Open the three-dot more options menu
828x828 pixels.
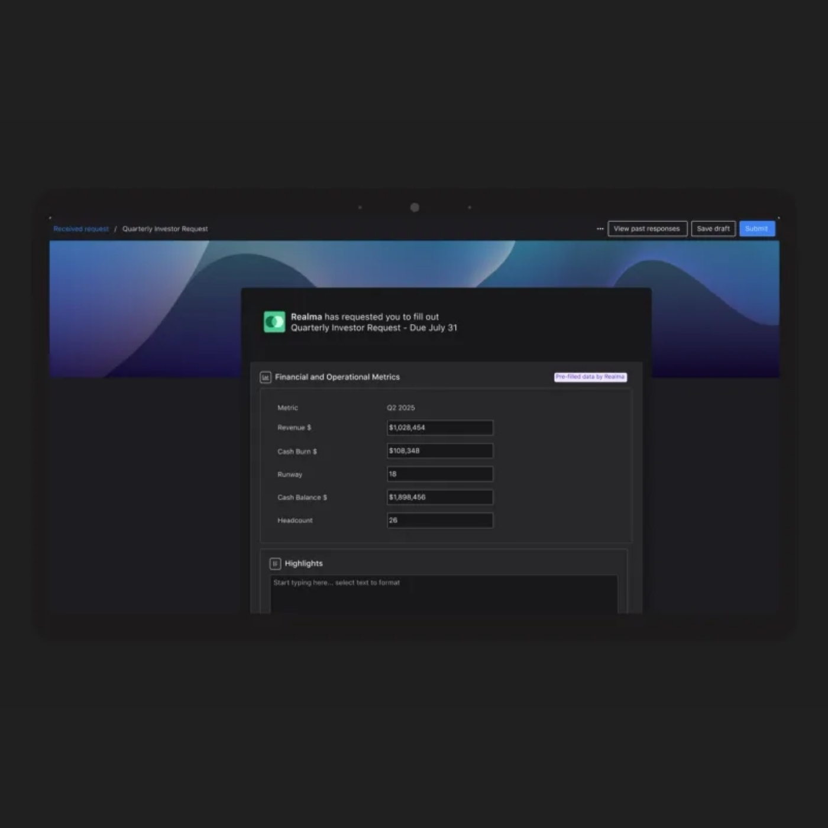click(600, 229)
